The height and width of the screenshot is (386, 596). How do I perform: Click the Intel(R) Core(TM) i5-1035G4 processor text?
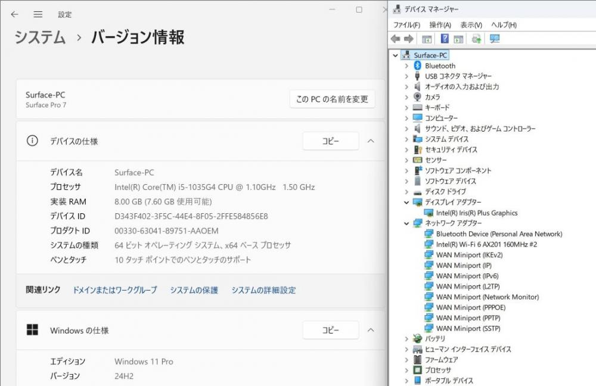pyautogui.click(x=215, y=187)
